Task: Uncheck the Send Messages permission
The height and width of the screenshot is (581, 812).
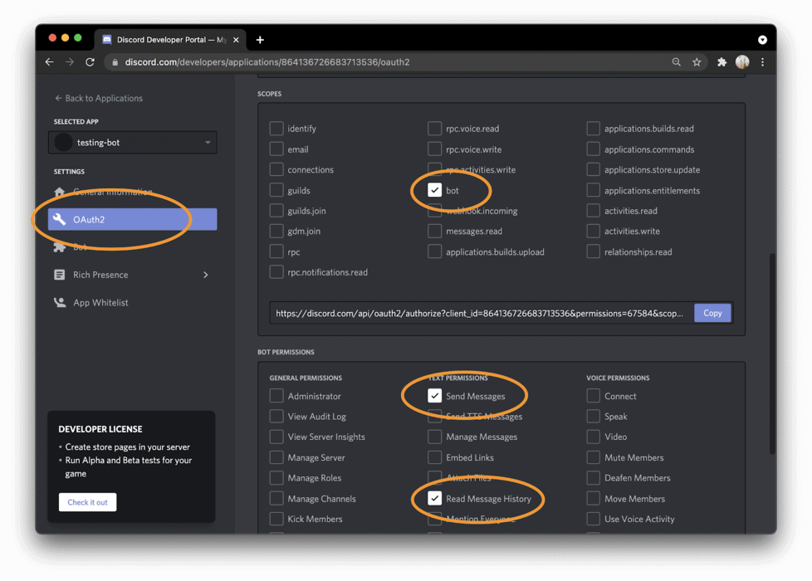Action: (x=435, y=396)
